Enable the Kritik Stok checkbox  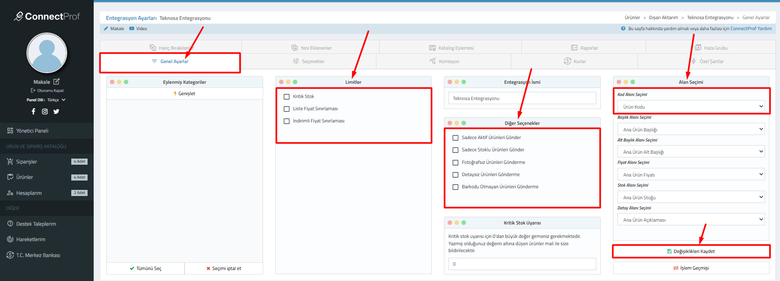[287, 97]
